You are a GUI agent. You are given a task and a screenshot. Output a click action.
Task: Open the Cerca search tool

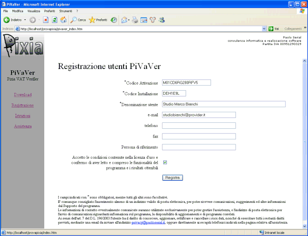78,20
